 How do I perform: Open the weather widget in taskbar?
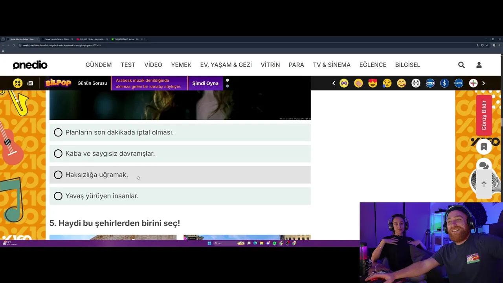tap(9, 243)
